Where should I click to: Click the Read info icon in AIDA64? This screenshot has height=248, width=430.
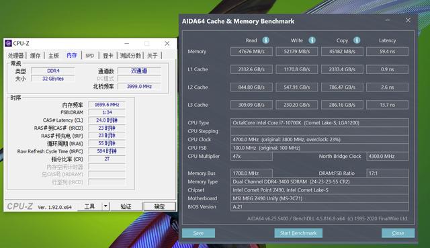pyautogui.click(x=266, y=40)
